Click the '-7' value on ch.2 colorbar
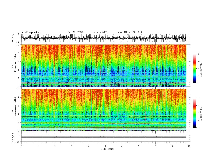Viewport: 213px width, 164px height. point(198,127)
